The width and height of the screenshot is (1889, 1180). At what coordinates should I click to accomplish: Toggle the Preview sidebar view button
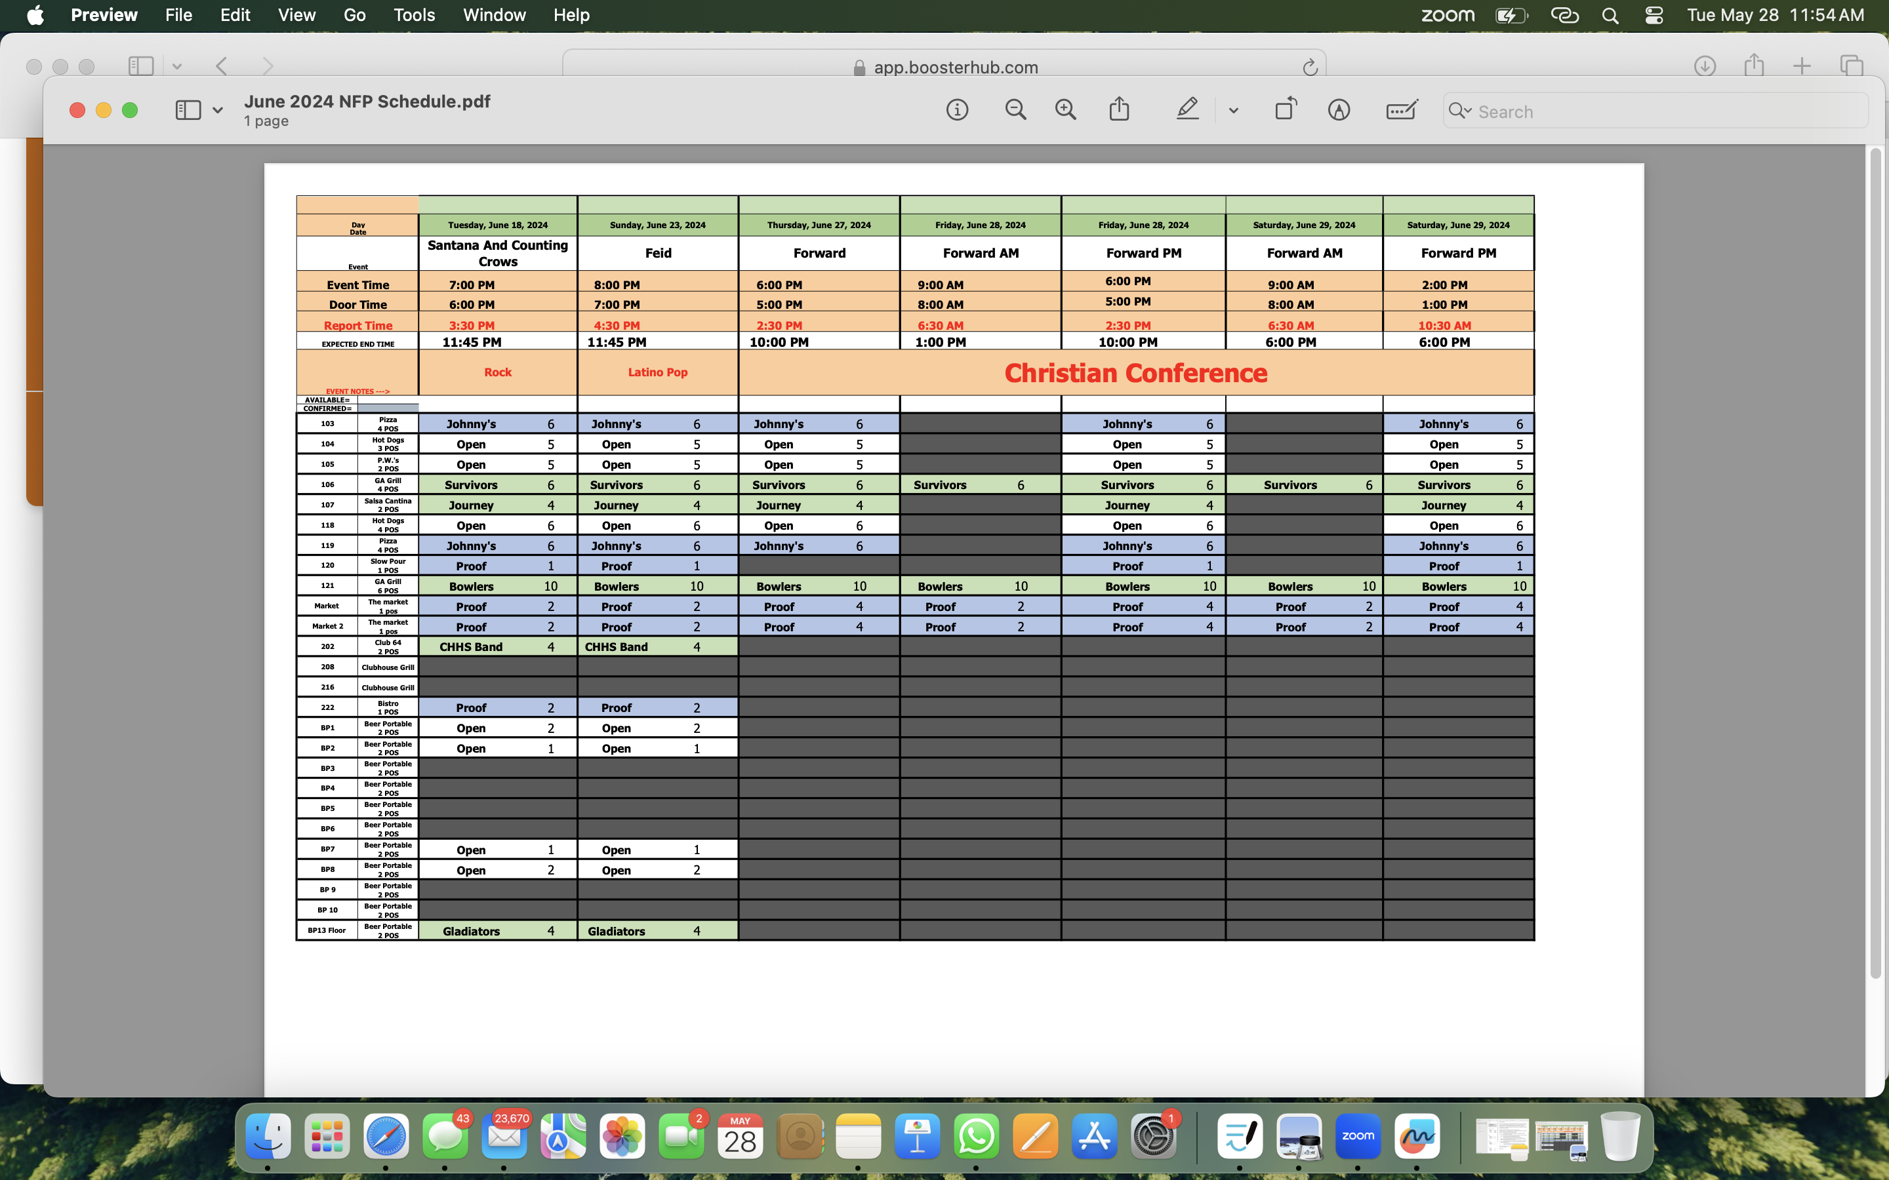(188, 110)
